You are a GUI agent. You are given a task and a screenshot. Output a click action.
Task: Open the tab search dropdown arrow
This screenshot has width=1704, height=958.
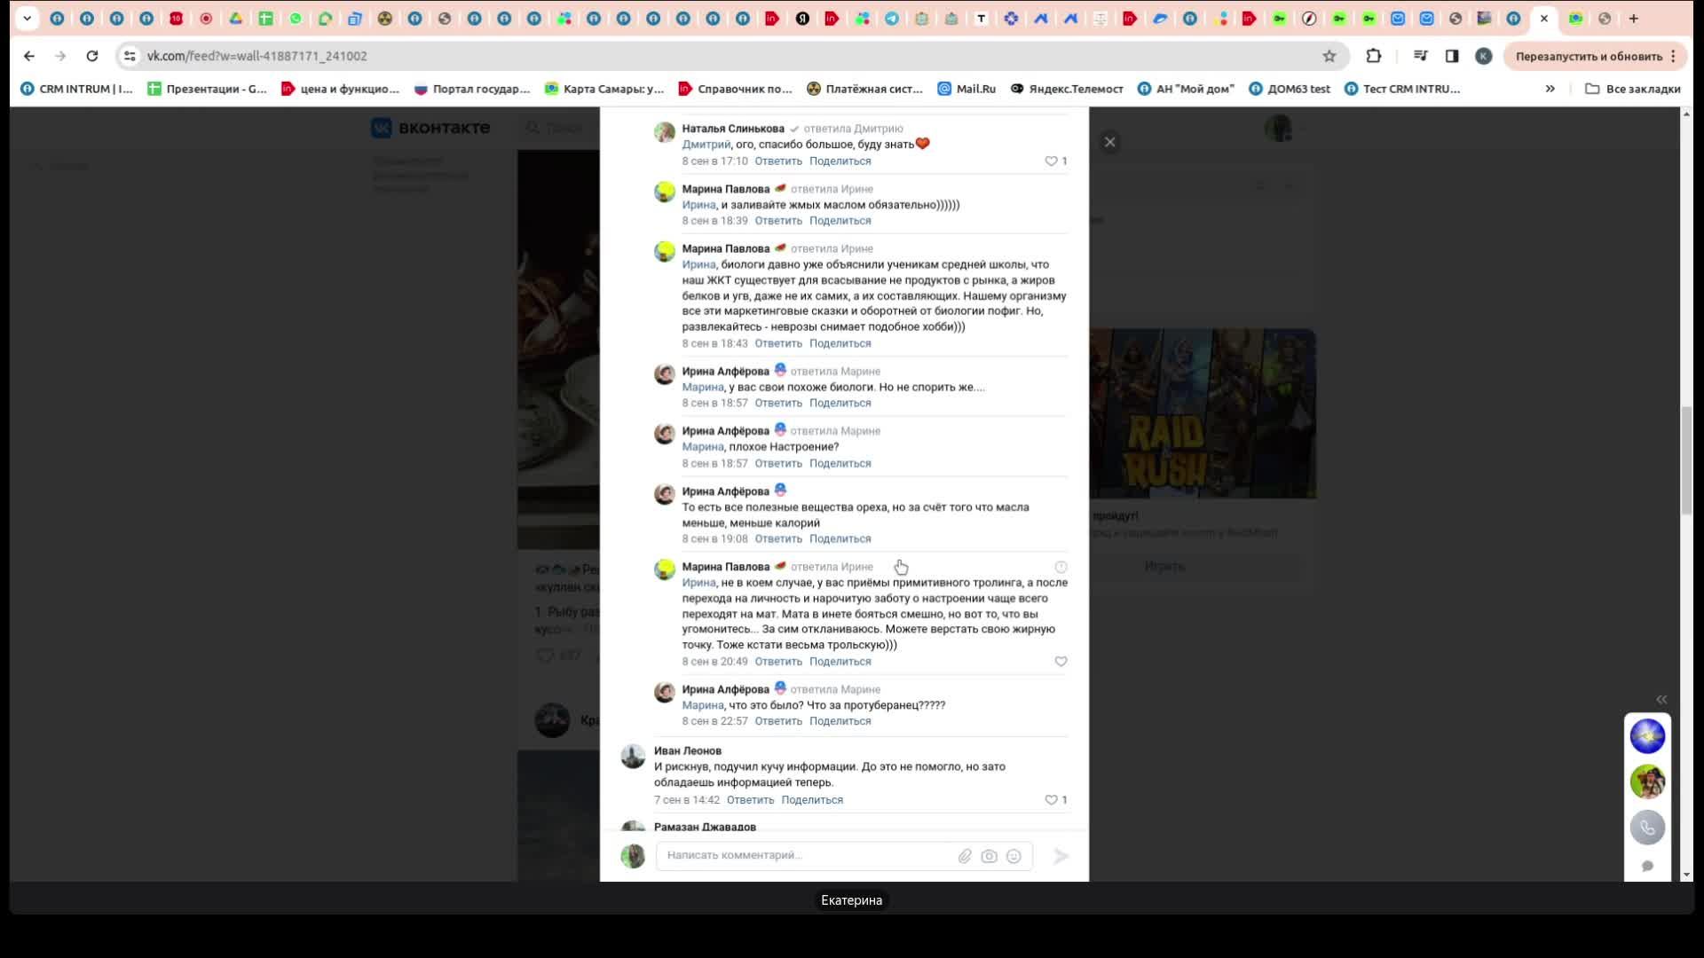27,18
